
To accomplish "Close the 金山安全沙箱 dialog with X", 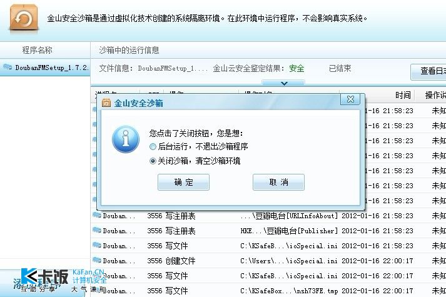I will point(350,99).
